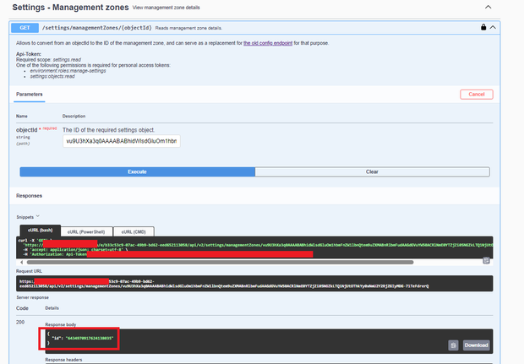Click the authorization lock icon

click(x=483, y=27)
